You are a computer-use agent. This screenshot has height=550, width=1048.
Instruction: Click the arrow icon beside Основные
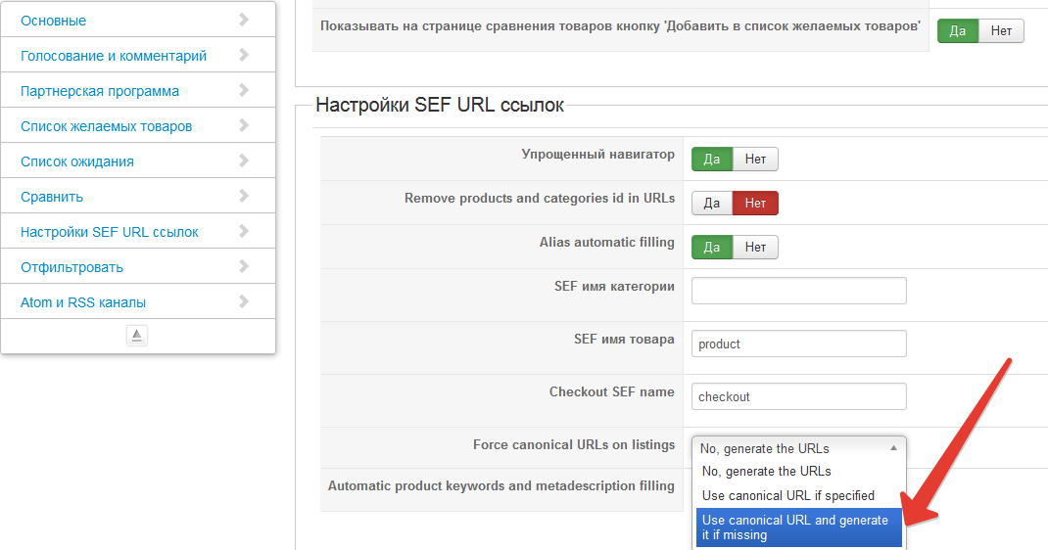tap(244, 21)
